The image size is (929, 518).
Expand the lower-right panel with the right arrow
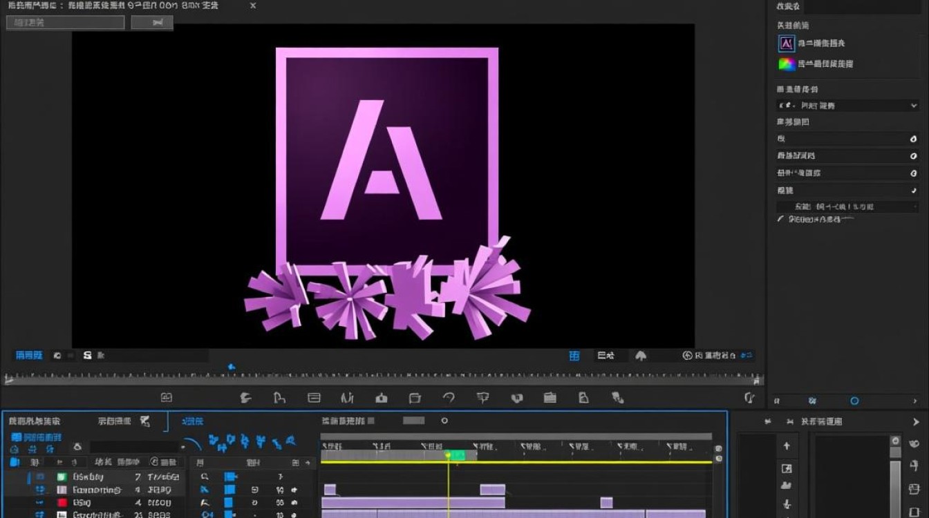click(917, 422)
